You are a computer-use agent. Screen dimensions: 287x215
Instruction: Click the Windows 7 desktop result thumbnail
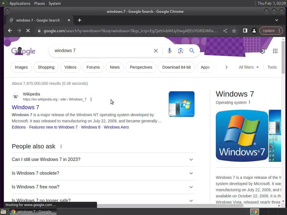182,104
